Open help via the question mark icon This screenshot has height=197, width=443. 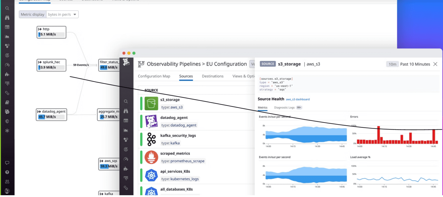pos(7,171)
